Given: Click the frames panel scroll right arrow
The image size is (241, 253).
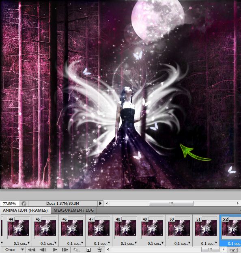Looking at the screenshot, I should 224,250.
